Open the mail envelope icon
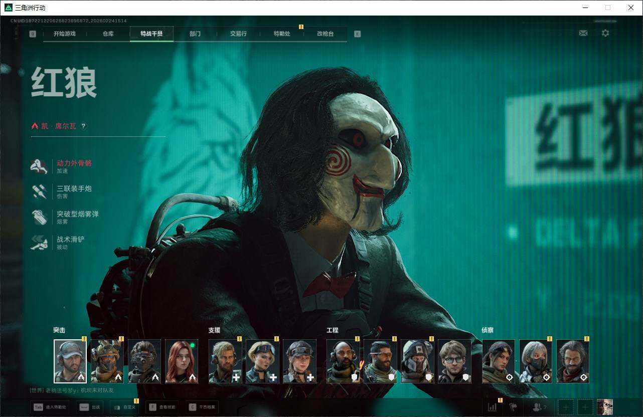The height and width of the screenshot is (417, 643). 583,33
